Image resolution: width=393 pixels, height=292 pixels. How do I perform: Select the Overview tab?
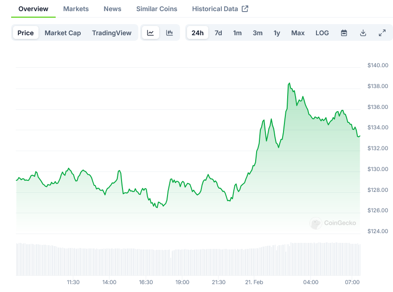33,9
